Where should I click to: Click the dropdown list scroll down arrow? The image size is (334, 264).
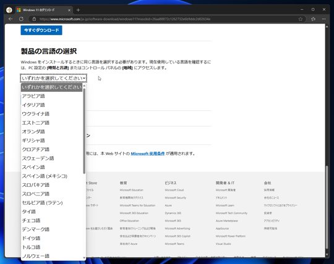pyautogui.click(x=84, y=258)
